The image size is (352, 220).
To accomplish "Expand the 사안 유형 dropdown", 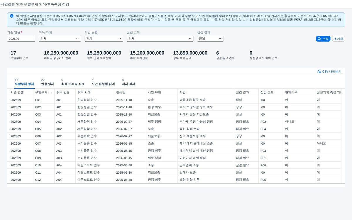I will pyautogui.click(x=104, y=39).
